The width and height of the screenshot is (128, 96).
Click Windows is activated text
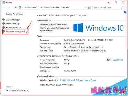49,80
